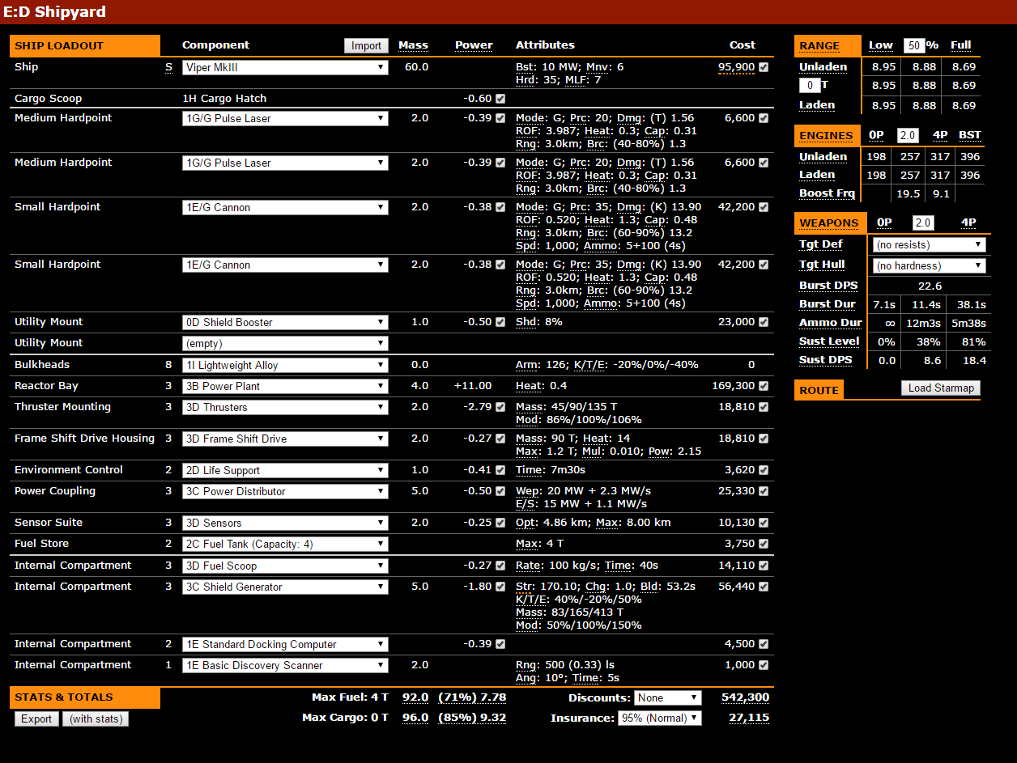The width and height of the screenshot is (1017, 763).
Task: Open the 1E Standard Docking Computer dropdown
Action: (285, 645)
